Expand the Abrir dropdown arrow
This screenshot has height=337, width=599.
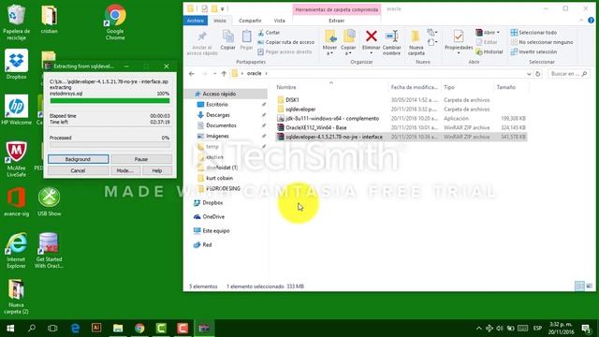[x=498, y=33]
